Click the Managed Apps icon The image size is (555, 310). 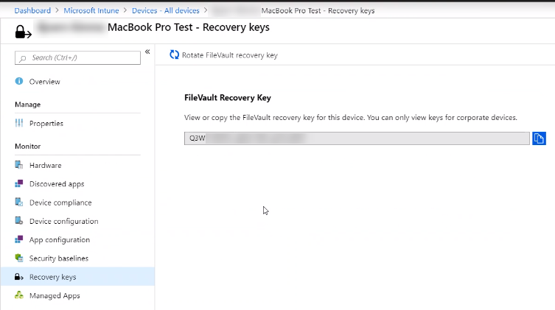[19, 295]
